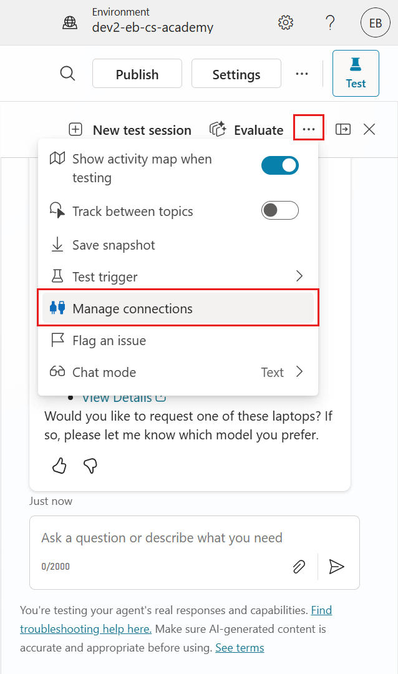Send the message using the arrow icon
The image size is (398, 674).
[x=337, y=567]
